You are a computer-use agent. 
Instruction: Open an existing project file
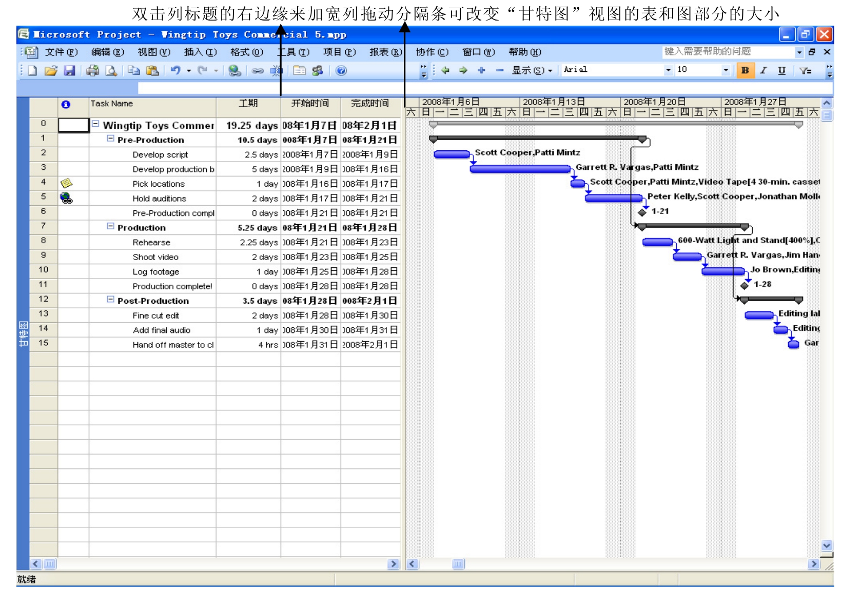[50, 71]
